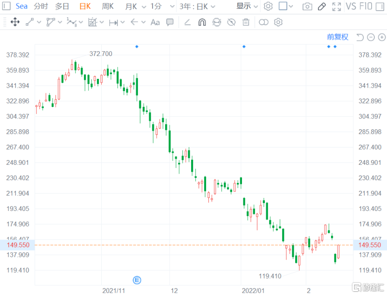Expand the 显示 display dropdown

pos(247,6)
